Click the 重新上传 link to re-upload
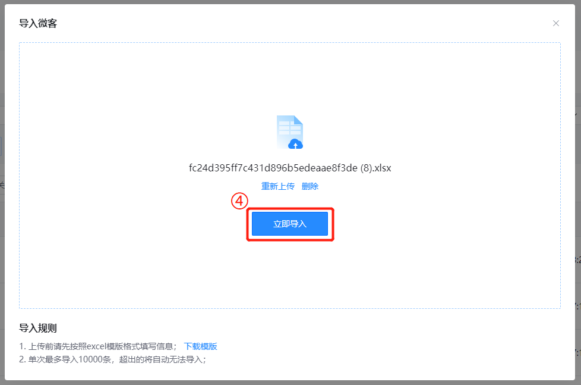Screen dimensions: 581x385 278,186
